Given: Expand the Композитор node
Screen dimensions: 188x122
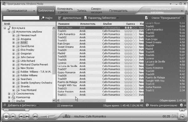Looking at the screenshot, I should [x=9, y=97].
